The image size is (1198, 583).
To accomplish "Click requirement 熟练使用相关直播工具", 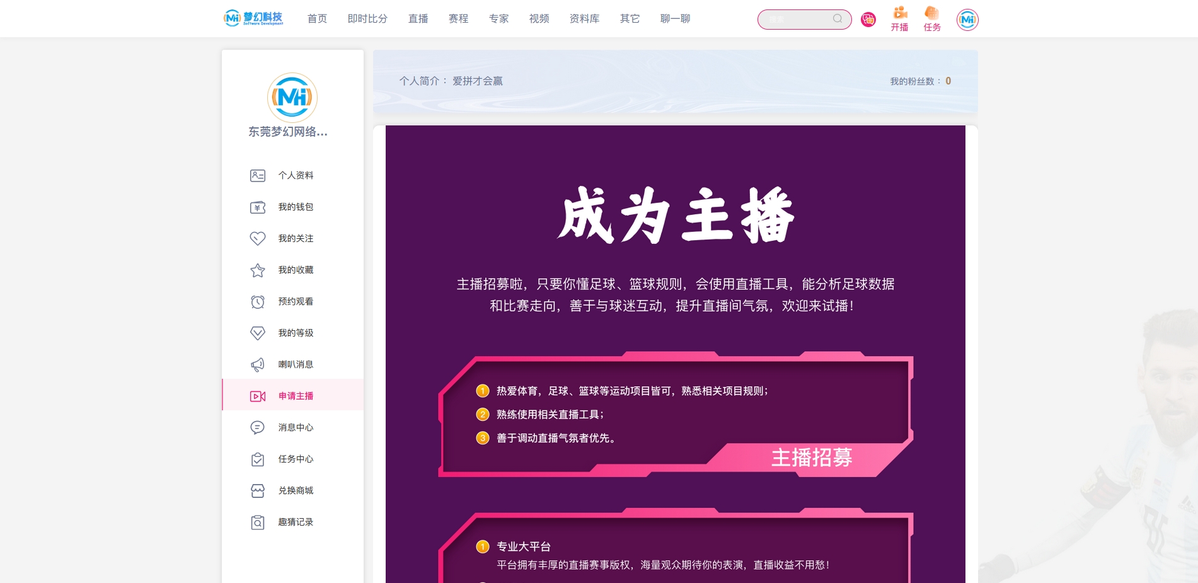I will click(x=550, y=414).
